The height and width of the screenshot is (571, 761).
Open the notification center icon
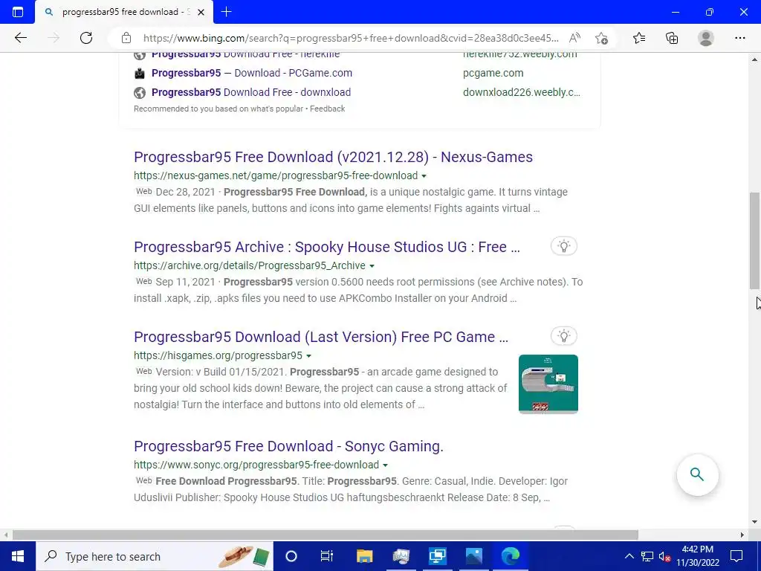(736, 556)
